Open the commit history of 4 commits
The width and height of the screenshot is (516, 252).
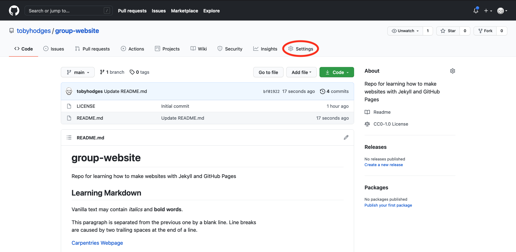(x=334, y=91)
